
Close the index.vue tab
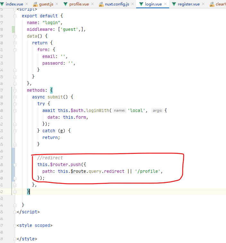coord(27,4)
